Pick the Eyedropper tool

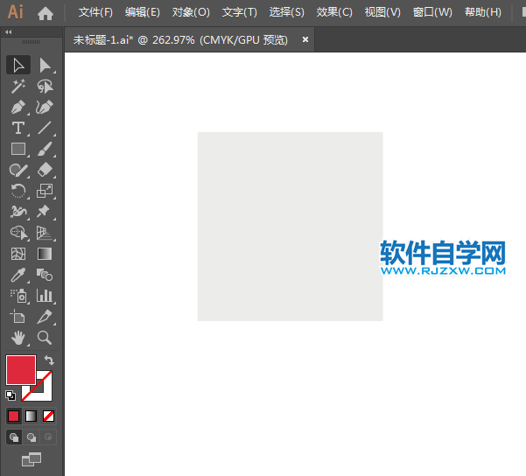click(18, 275)
